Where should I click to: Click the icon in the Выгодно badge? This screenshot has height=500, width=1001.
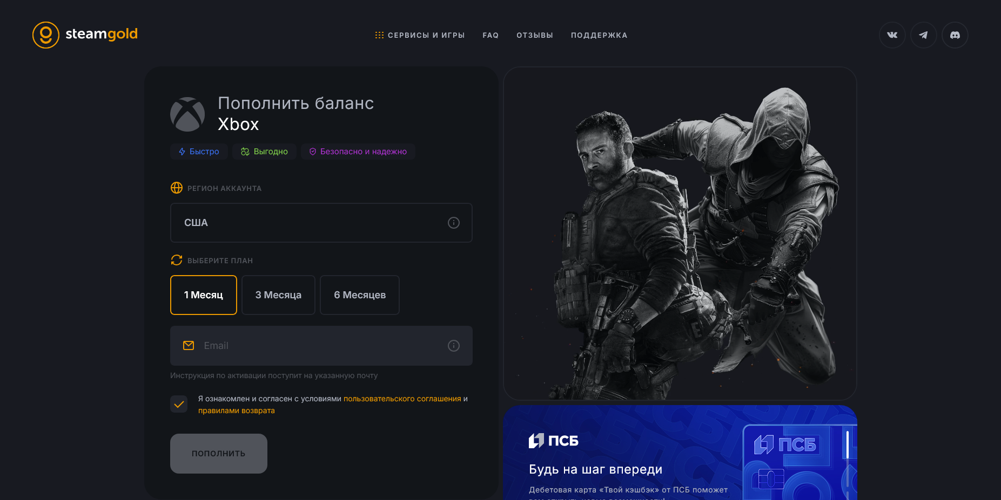[x=245, y=152]
